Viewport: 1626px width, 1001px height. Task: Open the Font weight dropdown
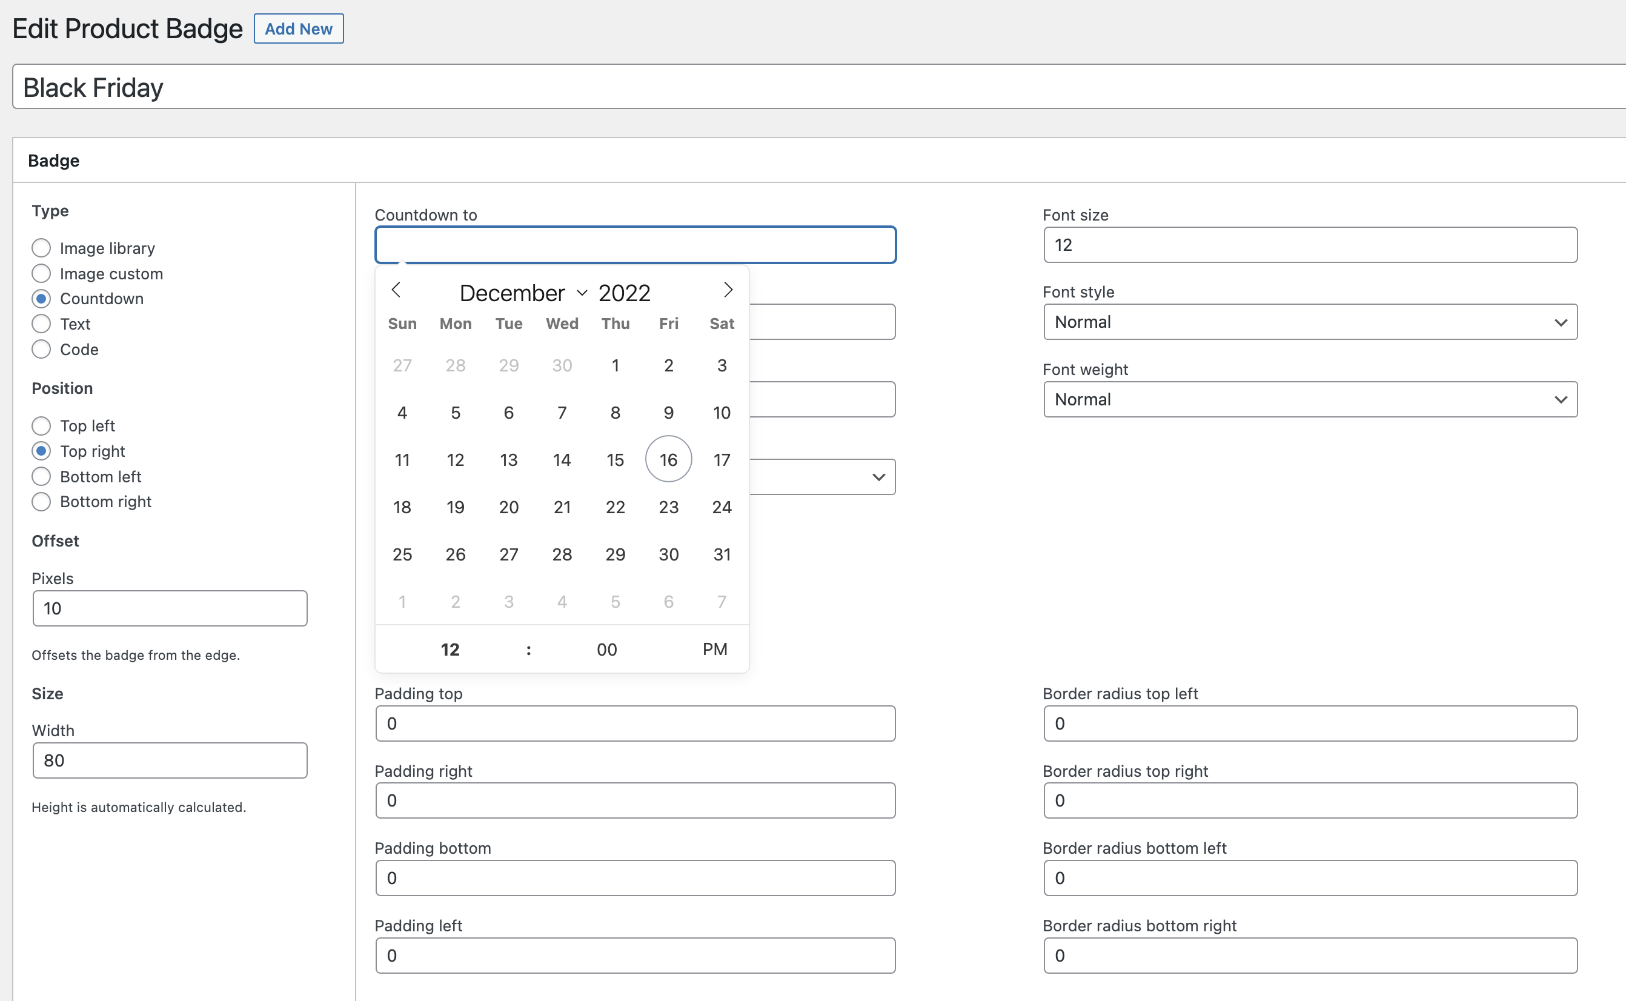(1310, 400)
